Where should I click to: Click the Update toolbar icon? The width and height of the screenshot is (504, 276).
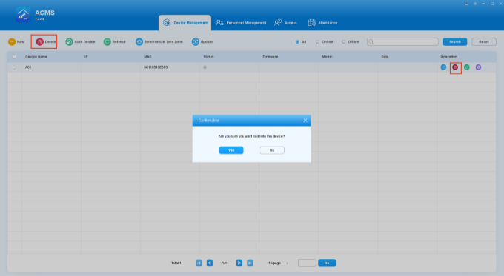196,41
